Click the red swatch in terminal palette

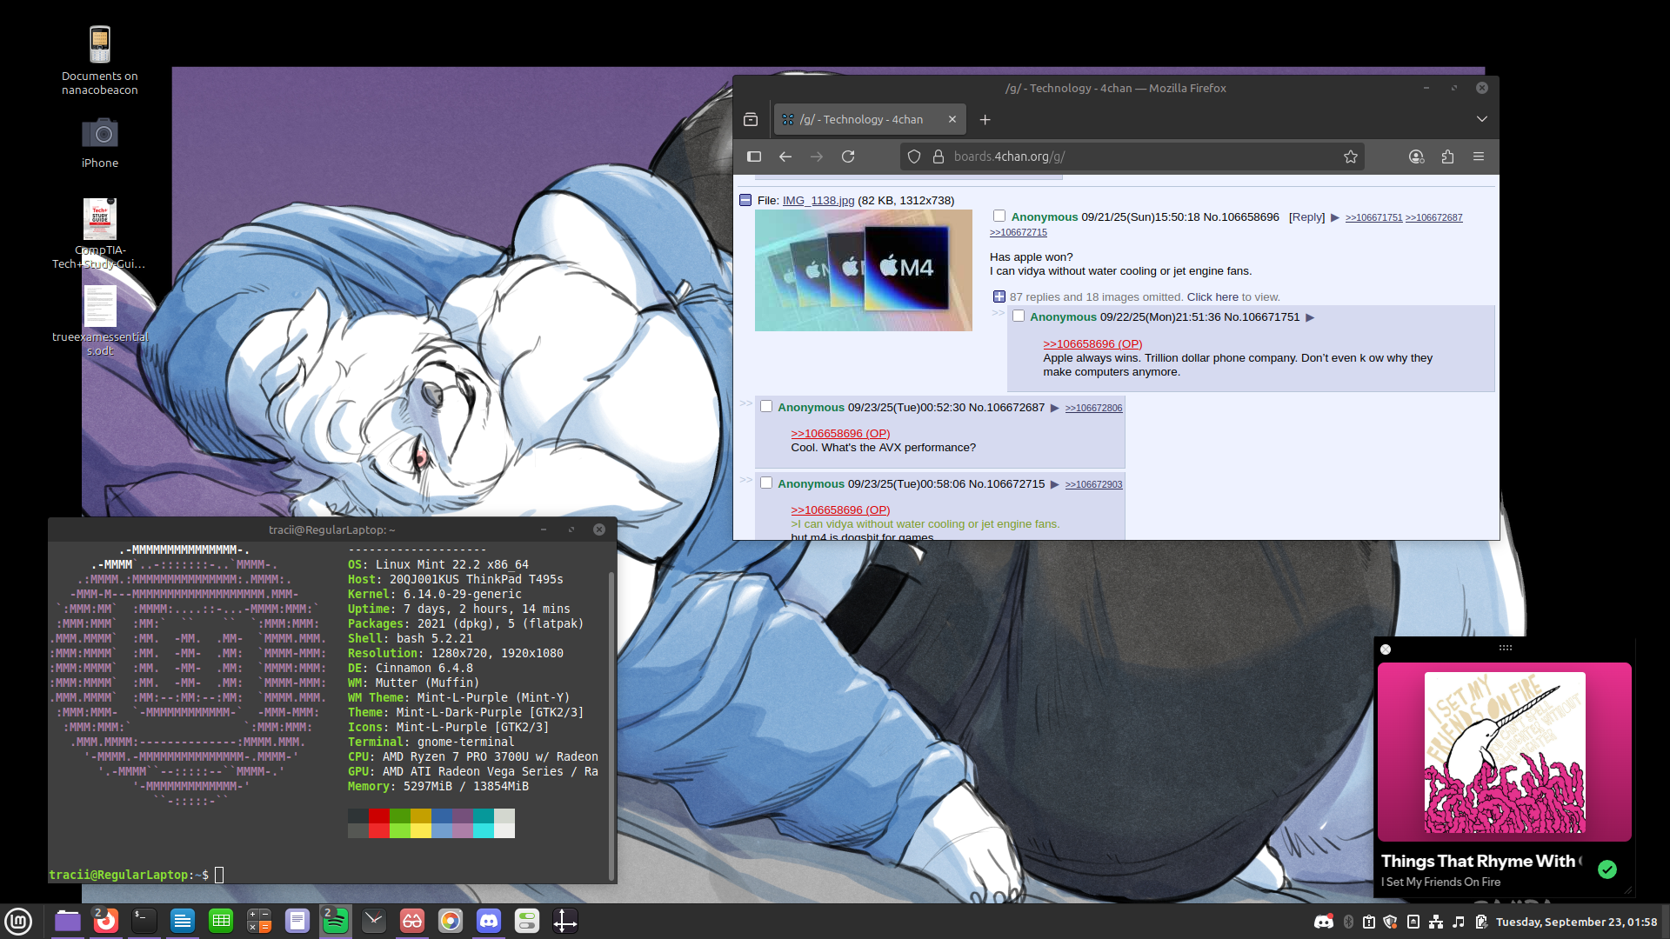pos(378,816)
